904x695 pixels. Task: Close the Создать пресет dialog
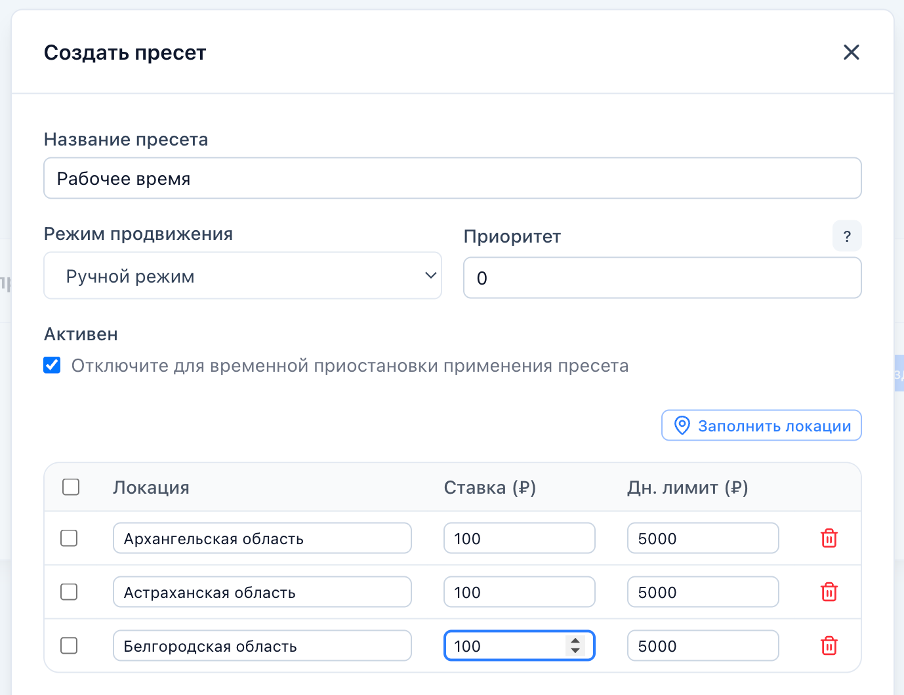click(851, 52)
